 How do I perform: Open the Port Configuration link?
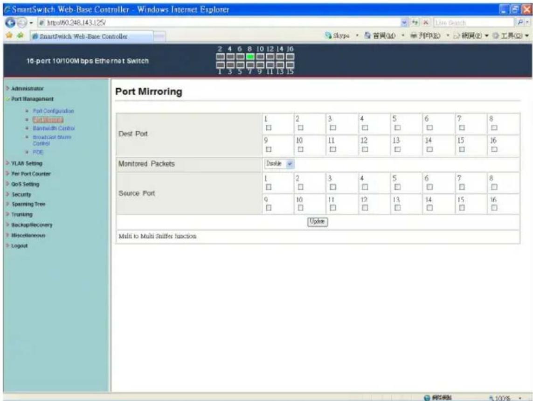pos(53,111)
